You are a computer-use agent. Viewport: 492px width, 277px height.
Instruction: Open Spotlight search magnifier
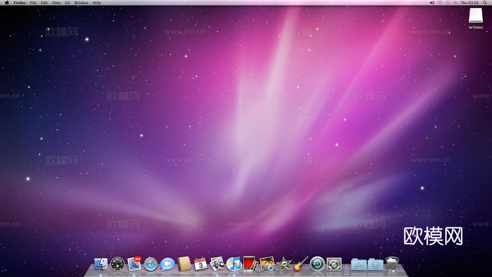pyautogui.click(x=485, y=3)
